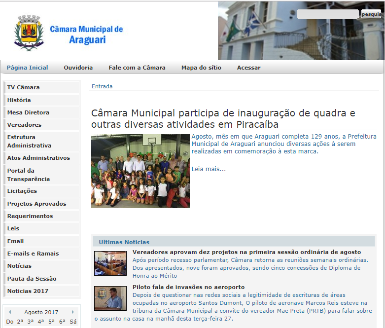This screenshot has width=385, height=328.
Task: Go to previous month in calendar
Action: tap(10, 312)
